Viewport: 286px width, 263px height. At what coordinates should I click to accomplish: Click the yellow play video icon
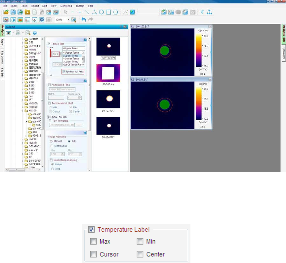[x=27, y=12]
